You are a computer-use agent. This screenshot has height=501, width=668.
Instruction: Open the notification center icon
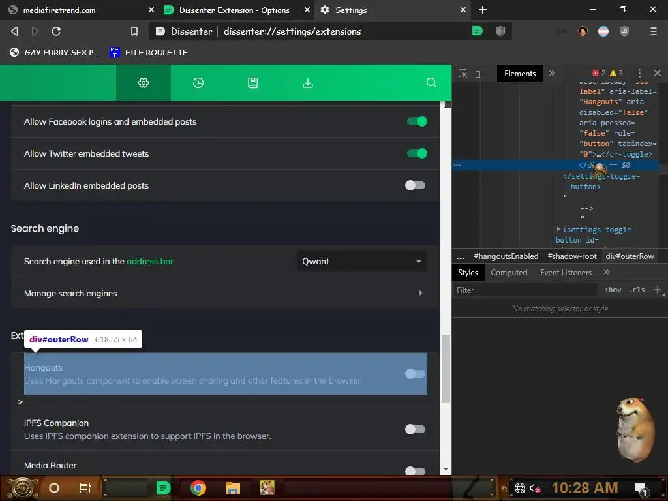(x=641, y=489)
